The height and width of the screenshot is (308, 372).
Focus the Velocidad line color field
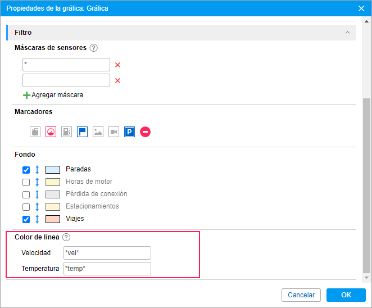click(107, 253)
